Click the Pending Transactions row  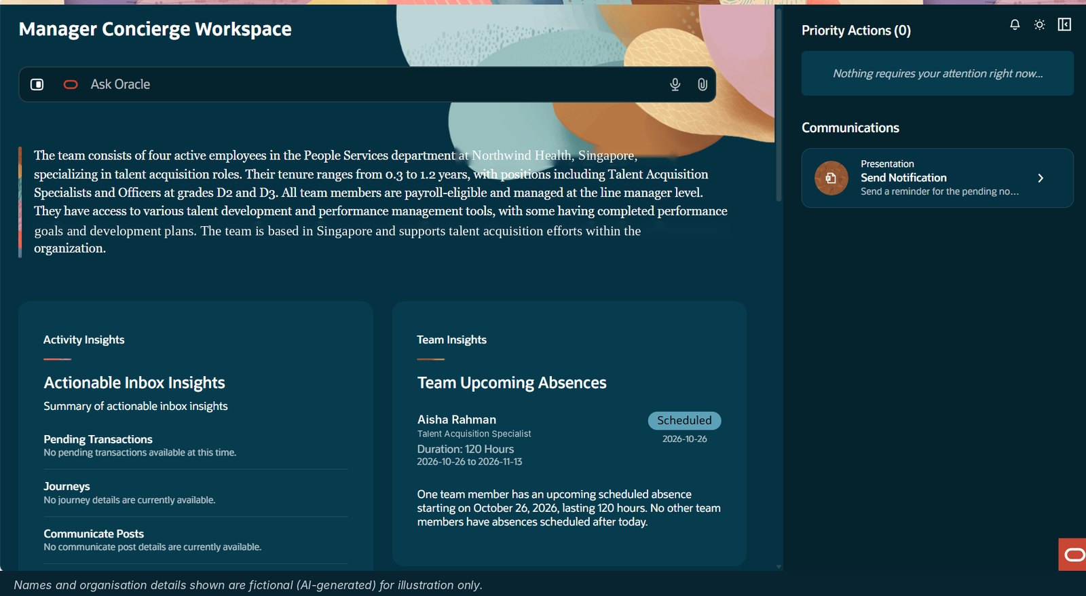click(x=195, y=445)
